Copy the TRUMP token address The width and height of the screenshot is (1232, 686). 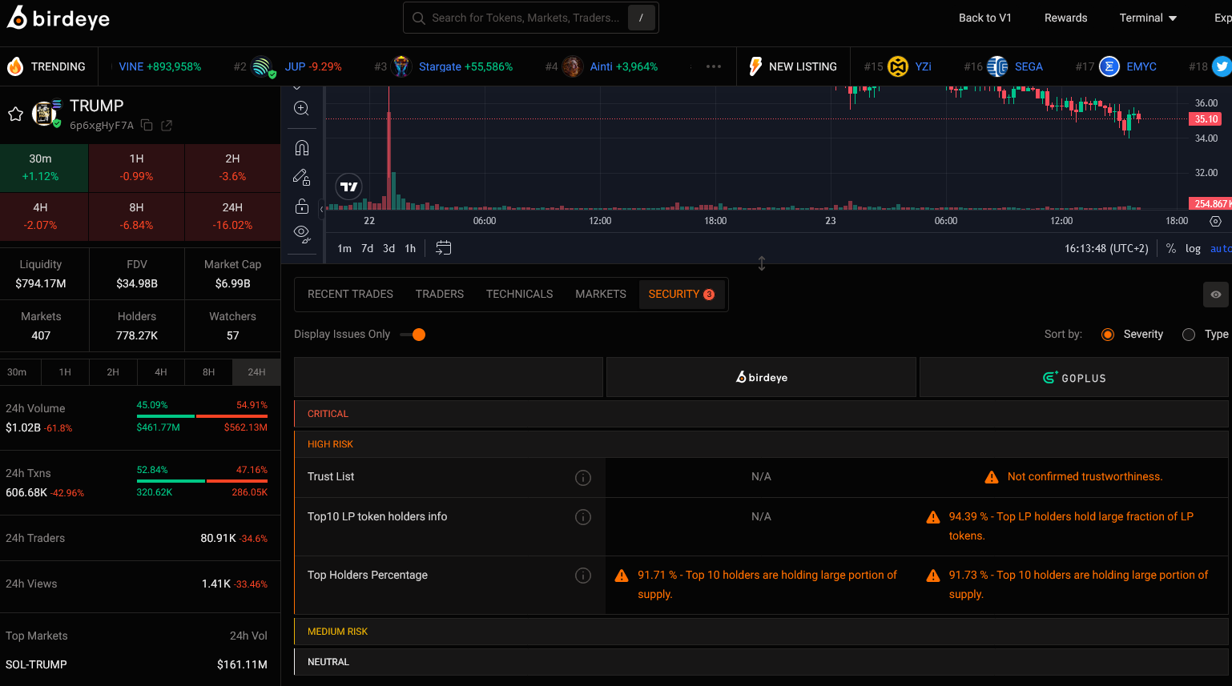click(147, 125)
